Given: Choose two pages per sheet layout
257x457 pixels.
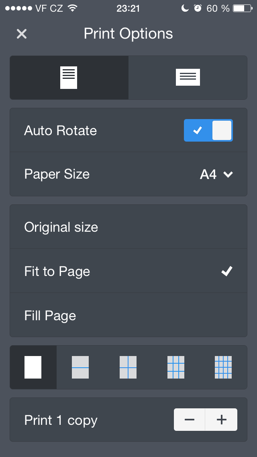Looking at the screenshot, I should pyautogui.click(x=80, y=367).
